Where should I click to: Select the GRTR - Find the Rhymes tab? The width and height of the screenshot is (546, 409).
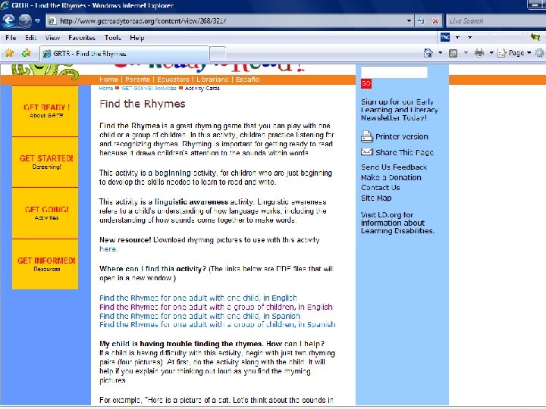(124, 54)
